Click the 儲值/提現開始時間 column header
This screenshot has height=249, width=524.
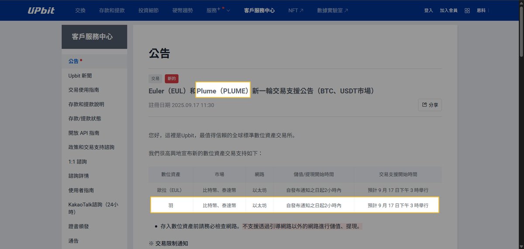(x=314, y=174)
